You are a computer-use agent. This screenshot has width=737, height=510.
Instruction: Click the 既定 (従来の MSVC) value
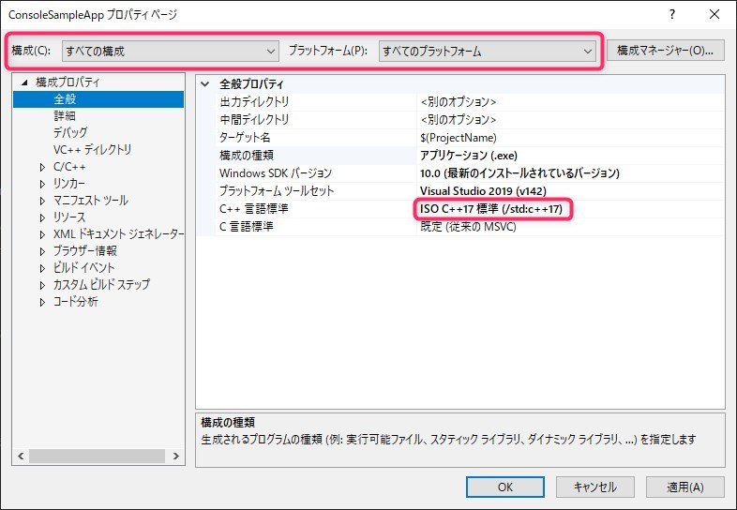coord(468,227)
